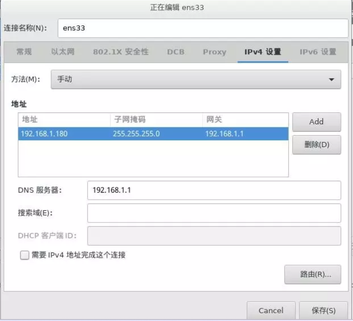Switch to the 常规 tab
Image resolution: width=353 pixels, height=321 pixels.
point(24,52)
